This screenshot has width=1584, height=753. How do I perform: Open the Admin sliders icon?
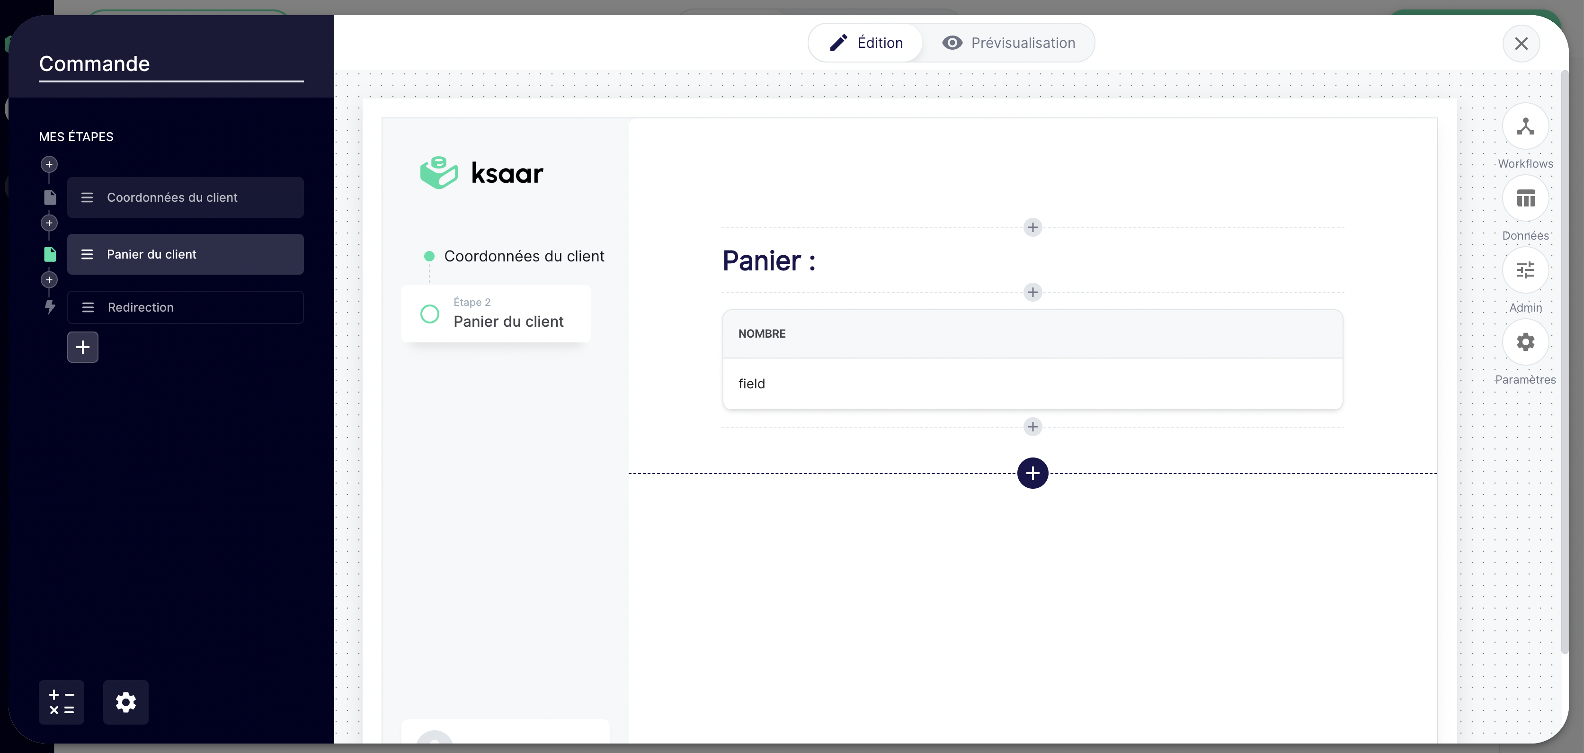[1525, 270]
